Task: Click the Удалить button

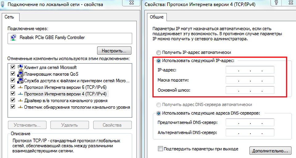Action: tap(70, 125)
